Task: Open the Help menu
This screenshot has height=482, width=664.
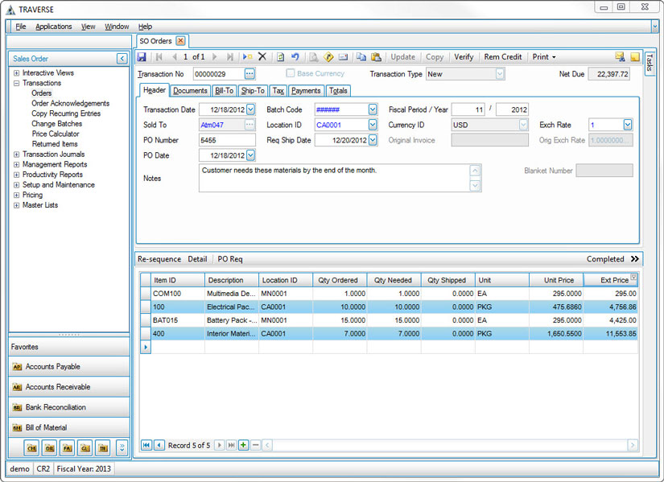Action: (x=145, y=27)
